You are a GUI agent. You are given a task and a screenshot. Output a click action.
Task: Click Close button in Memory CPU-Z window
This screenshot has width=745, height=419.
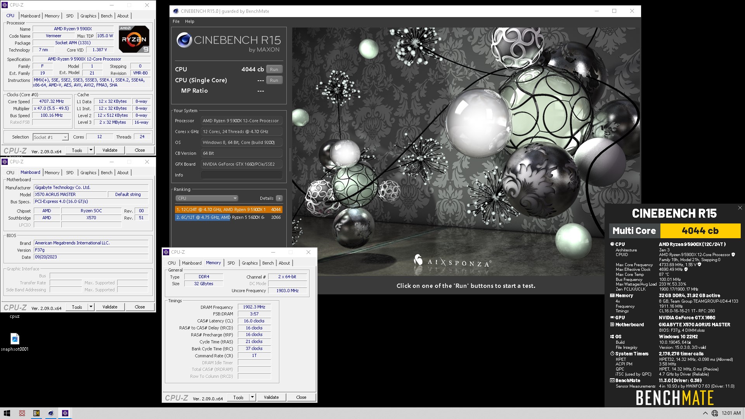pos(301,397)
